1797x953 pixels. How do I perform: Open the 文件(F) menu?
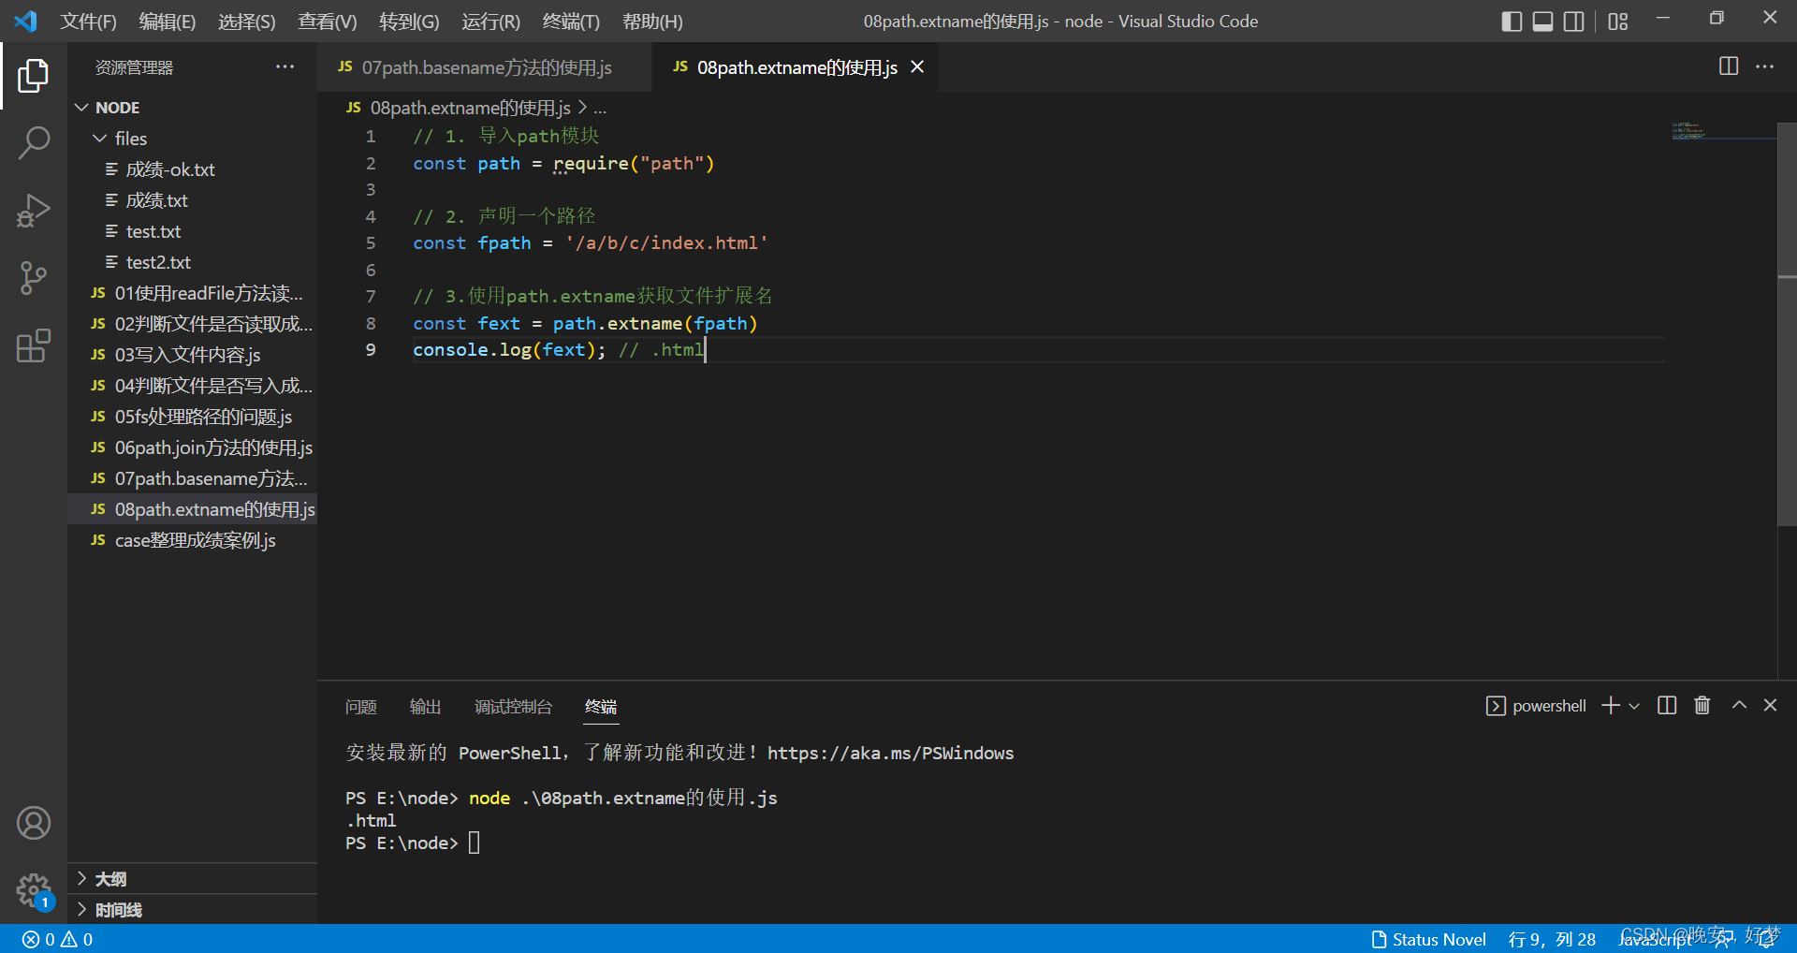pyautogui.click(x=89, y=22)
